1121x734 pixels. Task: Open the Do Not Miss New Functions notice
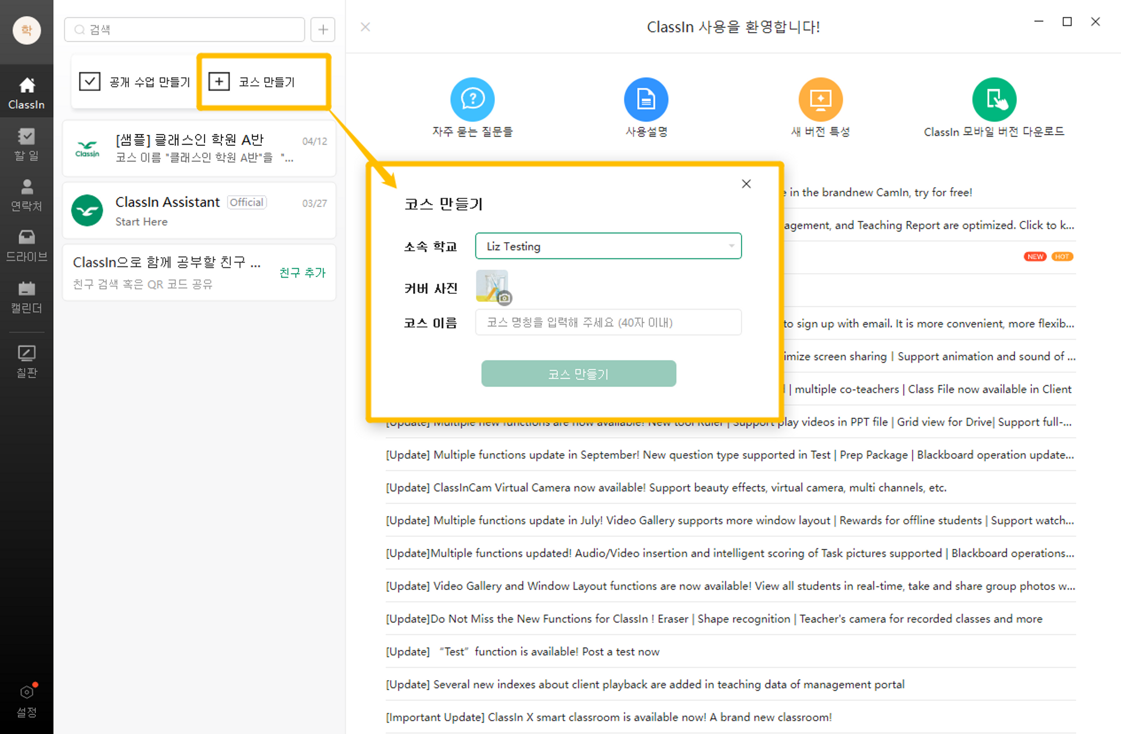click(x=730, y=619)
